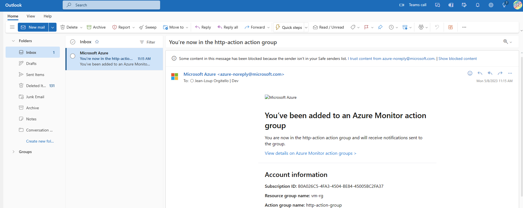Image resolution: width=523 pixels, height=208 pixels.
Task: Switch to the View tab
Action: (x=31, y=16)
